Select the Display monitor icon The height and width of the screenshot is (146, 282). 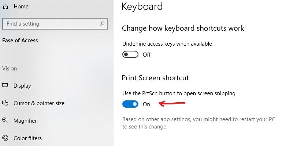[x=5, y=85]
